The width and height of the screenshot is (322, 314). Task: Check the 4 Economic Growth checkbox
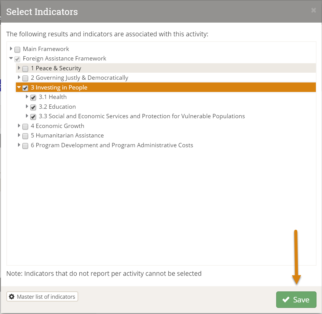25,126
